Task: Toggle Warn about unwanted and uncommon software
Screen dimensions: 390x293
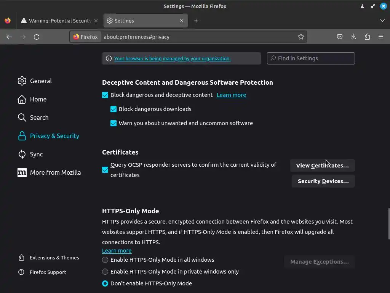Action: [113, 123]
